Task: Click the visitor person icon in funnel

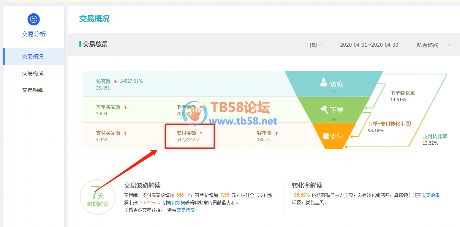Action: (324, 82)
